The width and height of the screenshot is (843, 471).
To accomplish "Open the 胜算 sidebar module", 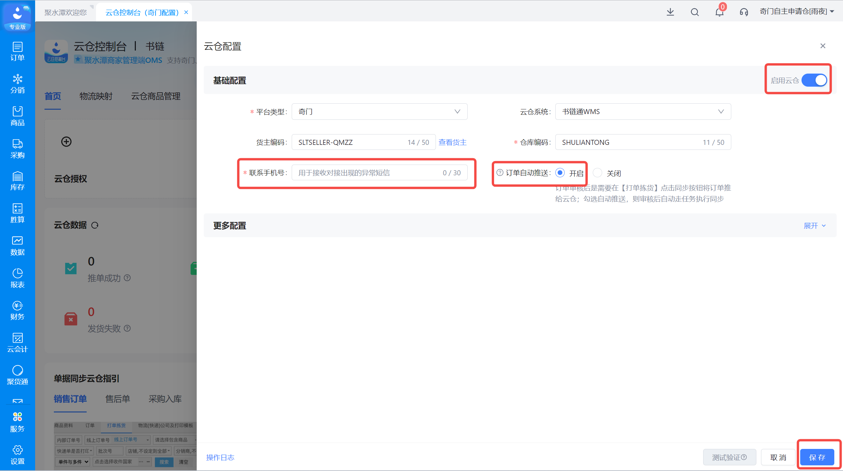I will tap(17, 213).
